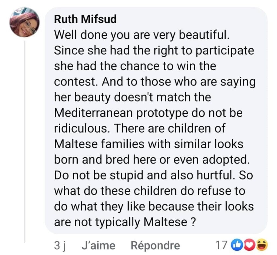
Task: Like the comment with J'aime
Action: (98, 245)
